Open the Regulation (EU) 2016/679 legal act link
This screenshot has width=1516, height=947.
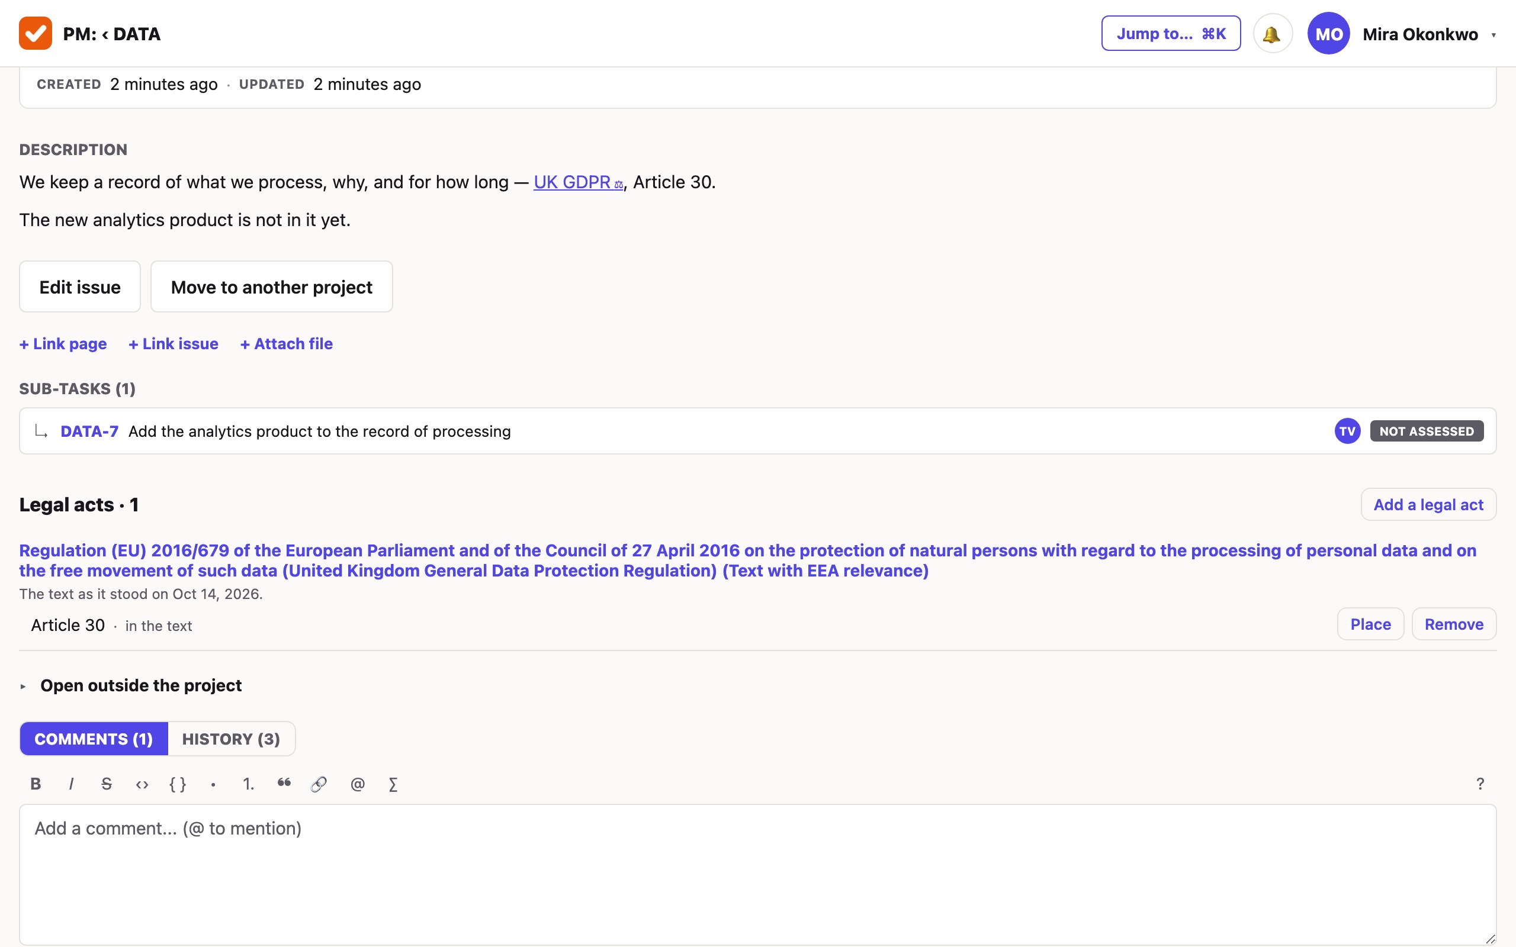747,560
